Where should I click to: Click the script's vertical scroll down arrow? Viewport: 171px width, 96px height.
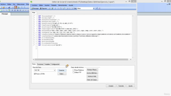coord(133,58)
